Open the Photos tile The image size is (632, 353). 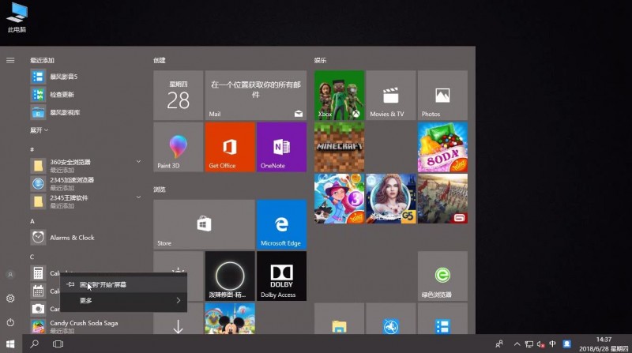(x=442, y=95)
